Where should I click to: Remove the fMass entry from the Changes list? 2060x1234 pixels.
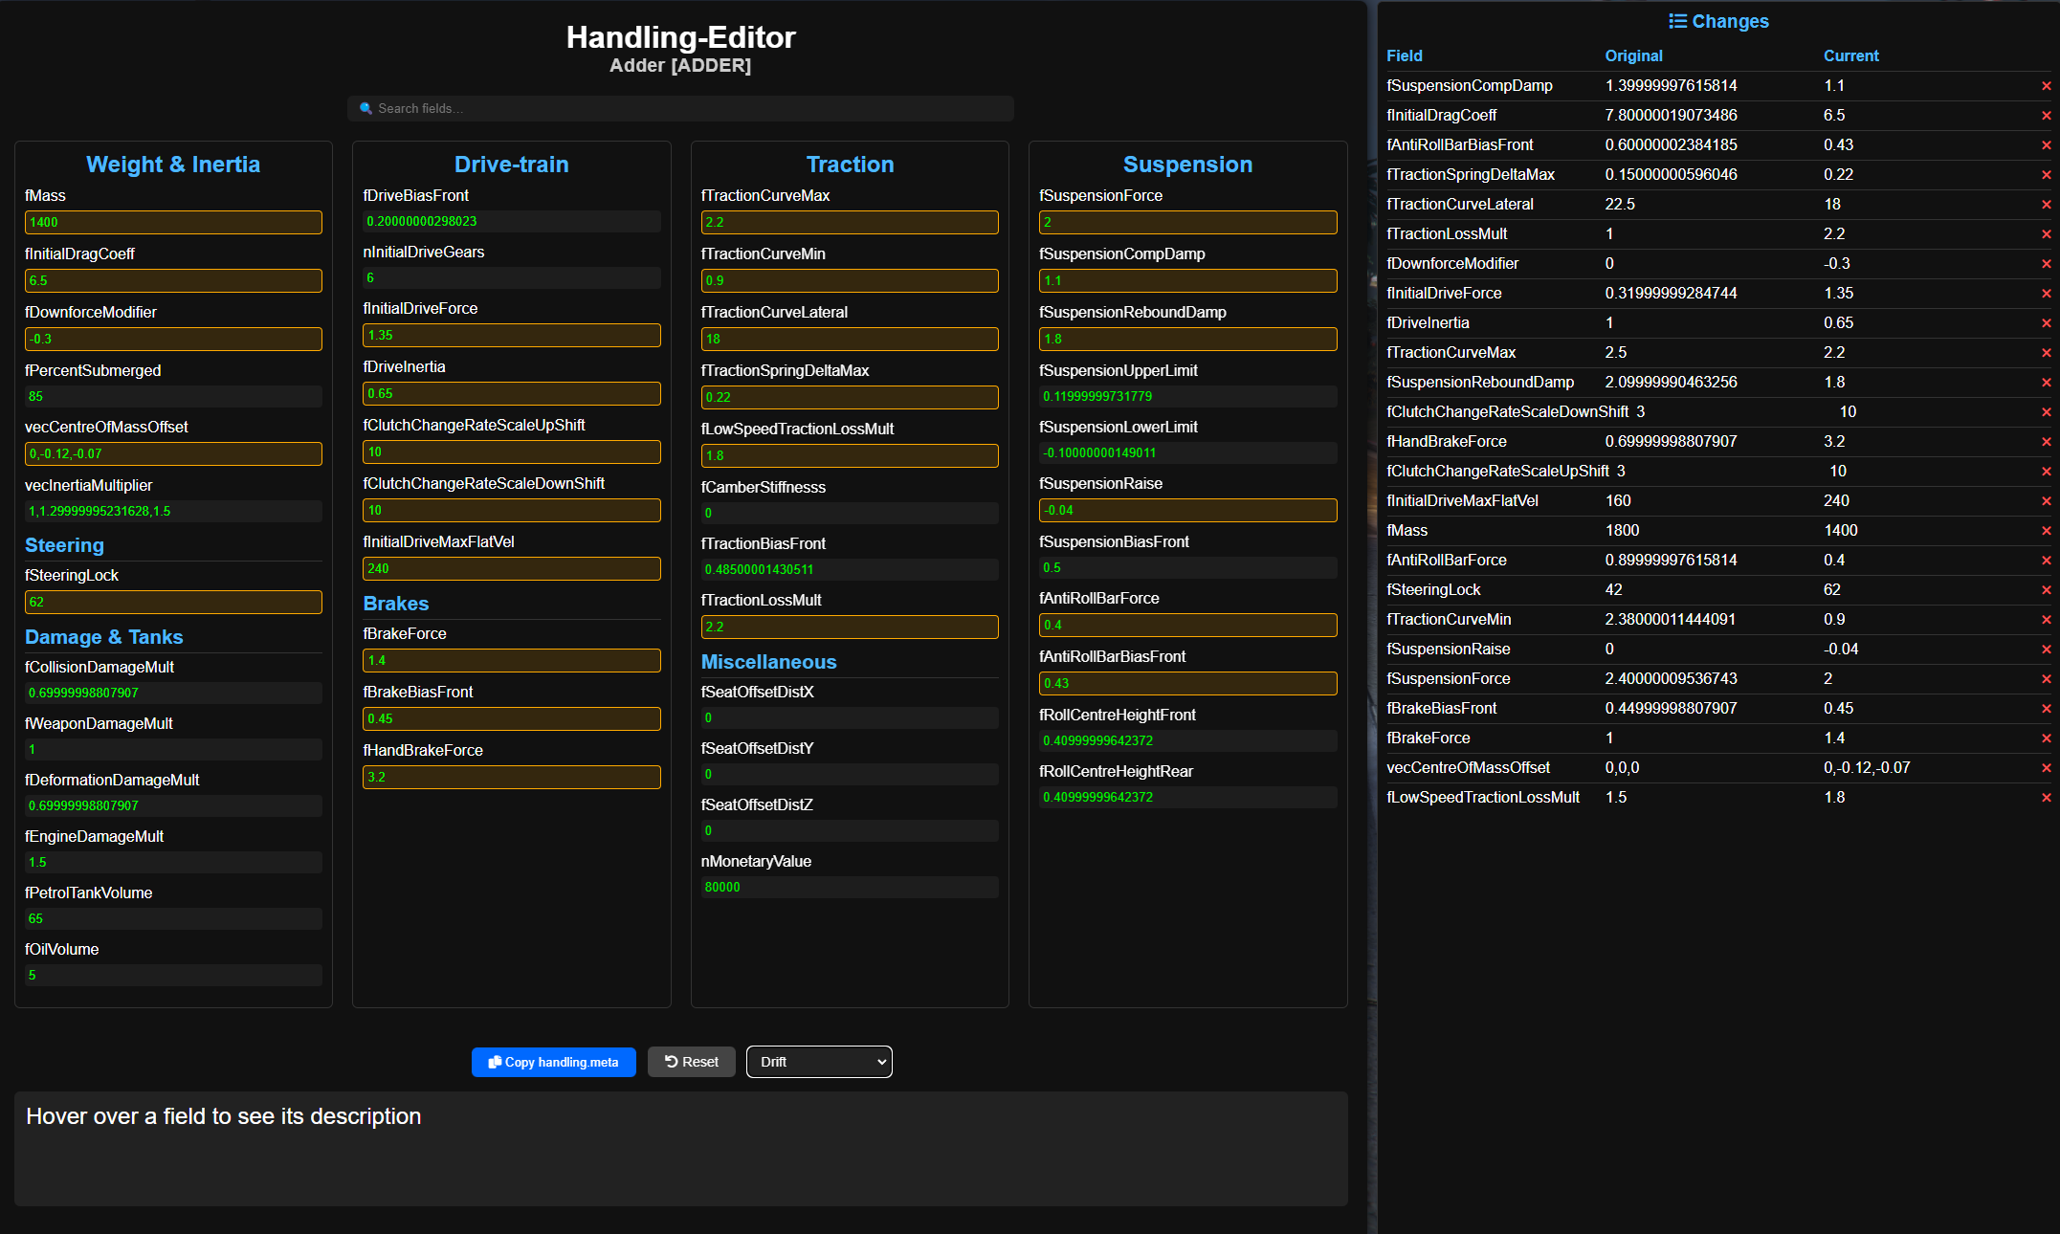pos(2046,530)
